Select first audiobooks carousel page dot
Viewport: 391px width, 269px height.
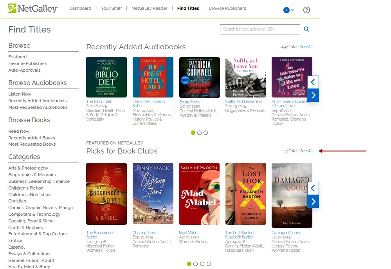pos(193,133)
